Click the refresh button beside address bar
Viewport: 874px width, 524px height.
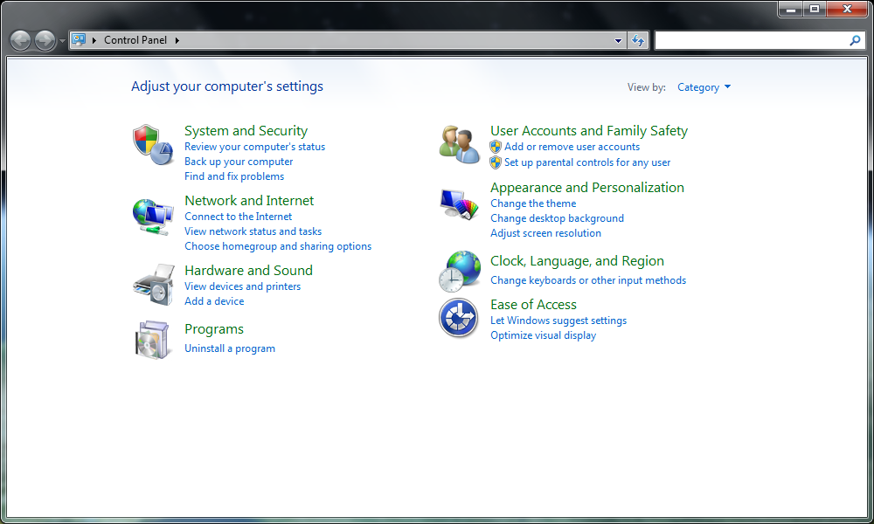(638, 40)
